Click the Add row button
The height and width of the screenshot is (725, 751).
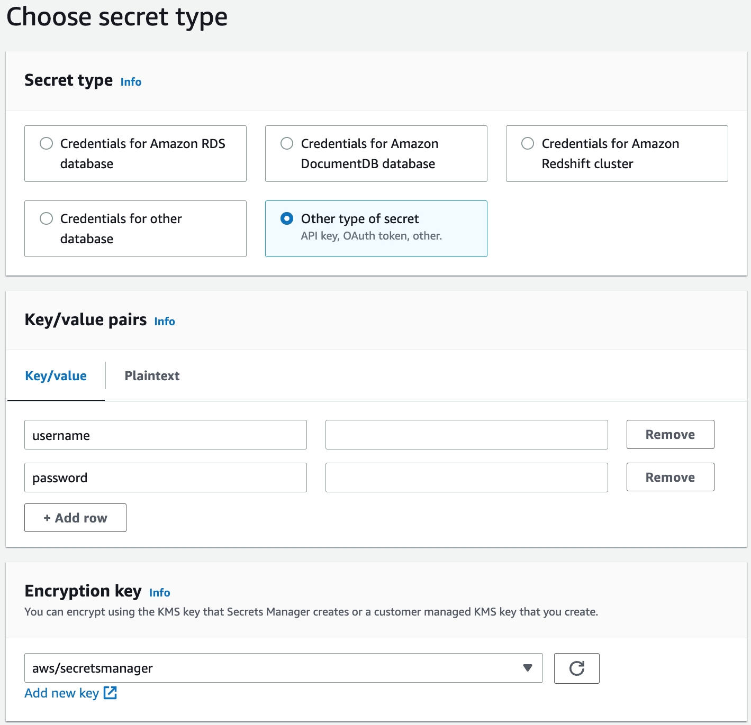pyautogui.click(x=75, y=518)
